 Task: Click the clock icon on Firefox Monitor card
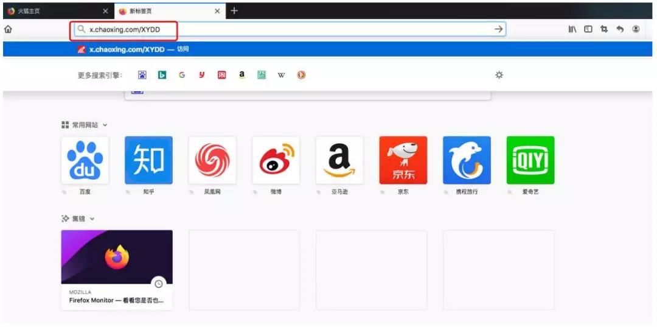point(159,284)
